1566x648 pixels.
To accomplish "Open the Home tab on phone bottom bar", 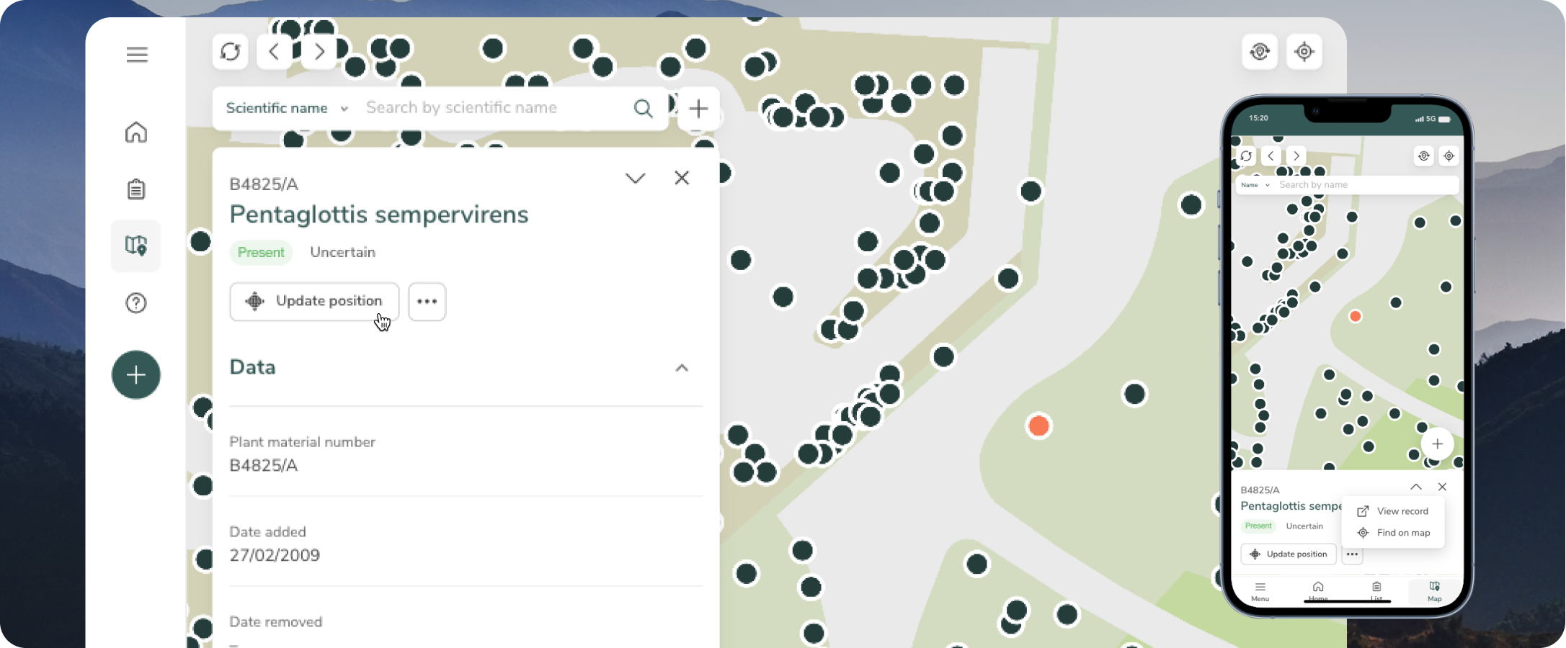I will tap(1318, 591).
